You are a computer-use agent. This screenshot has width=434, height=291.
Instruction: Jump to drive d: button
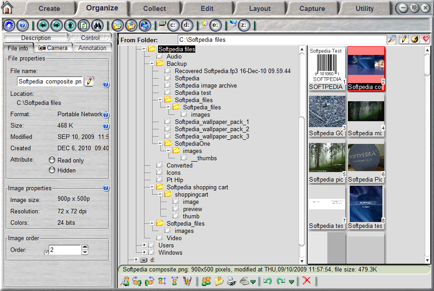187,25
